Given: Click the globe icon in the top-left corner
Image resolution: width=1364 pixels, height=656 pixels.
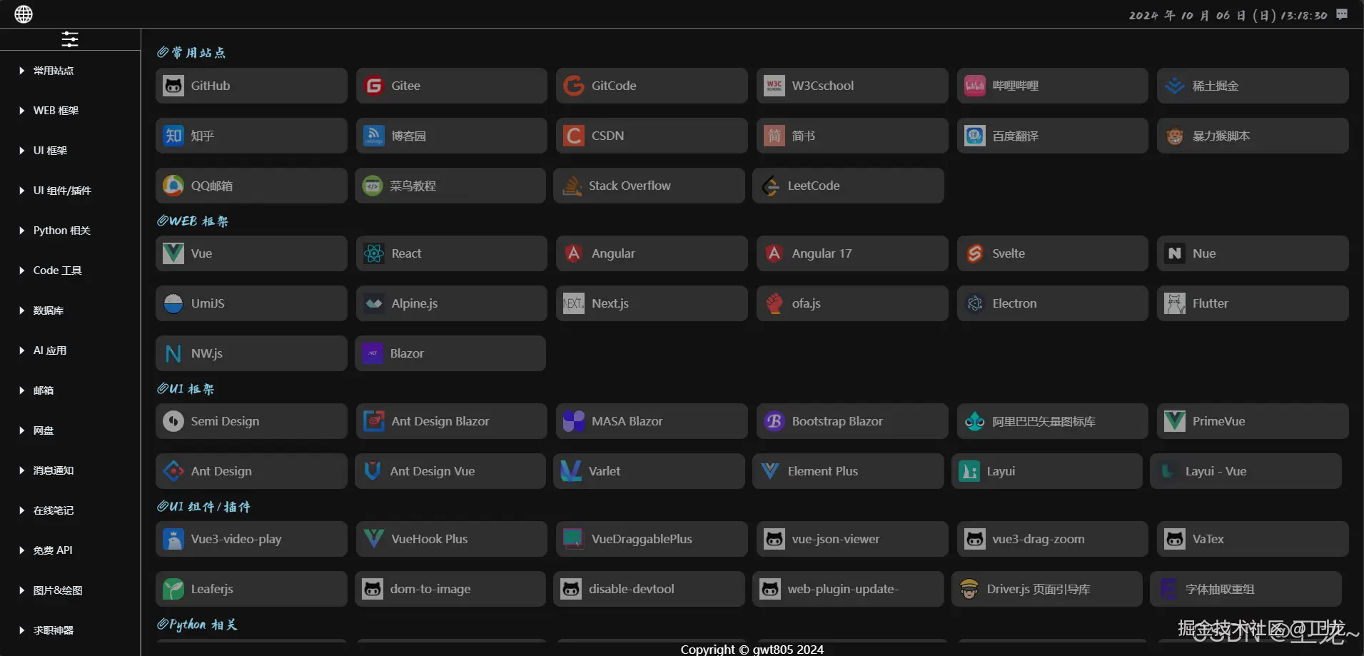Looking at the screenshot, I should pos(24,14).
